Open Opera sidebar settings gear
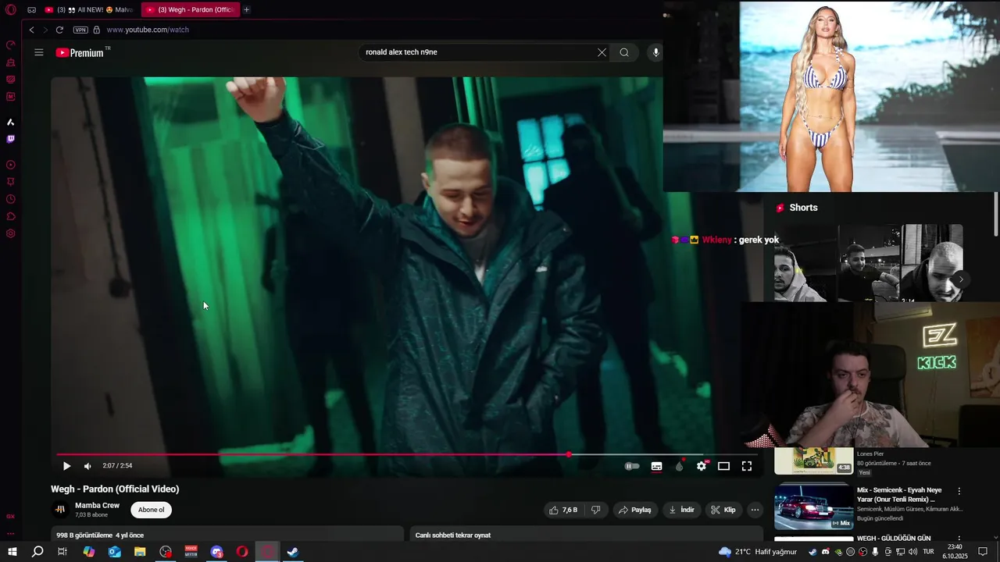Viewport: 1000px width, 562px height. 11,233
